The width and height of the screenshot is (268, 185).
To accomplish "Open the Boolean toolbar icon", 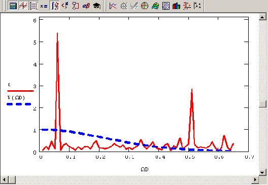I will (65, 6).
